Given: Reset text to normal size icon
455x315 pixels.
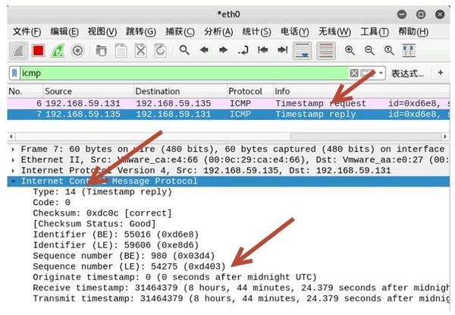Looking at the screenshot, I should click(x=389, y=51).
